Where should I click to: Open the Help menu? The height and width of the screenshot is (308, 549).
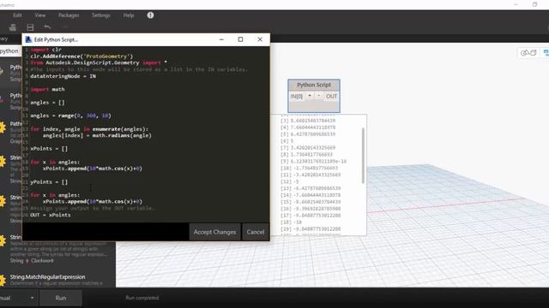[x=129, y=15]
